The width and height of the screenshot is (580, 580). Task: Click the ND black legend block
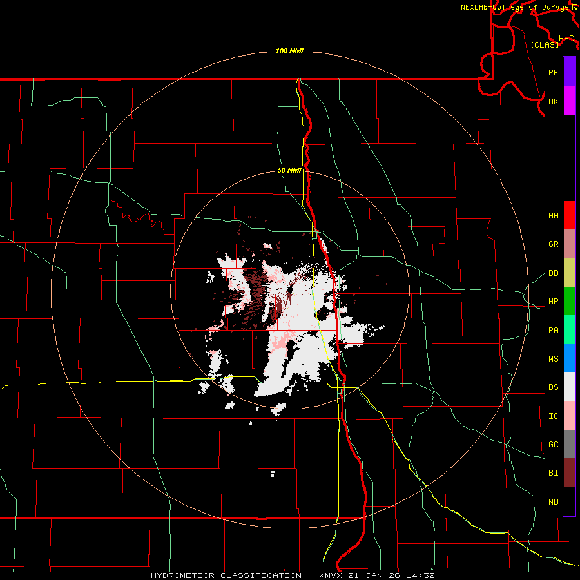(x=569, y=501)
